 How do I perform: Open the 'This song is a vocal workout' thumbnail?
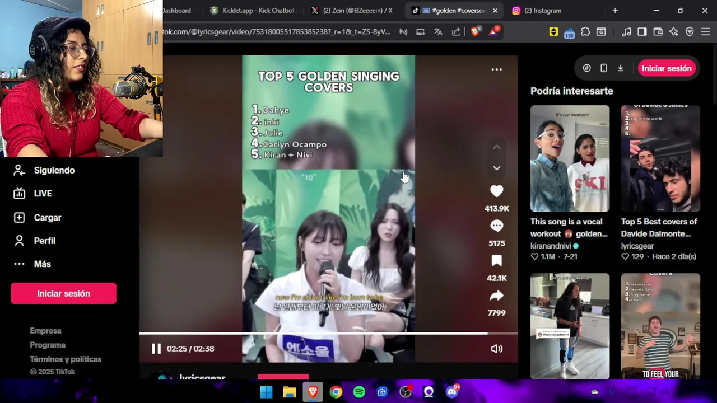point(570,158)
